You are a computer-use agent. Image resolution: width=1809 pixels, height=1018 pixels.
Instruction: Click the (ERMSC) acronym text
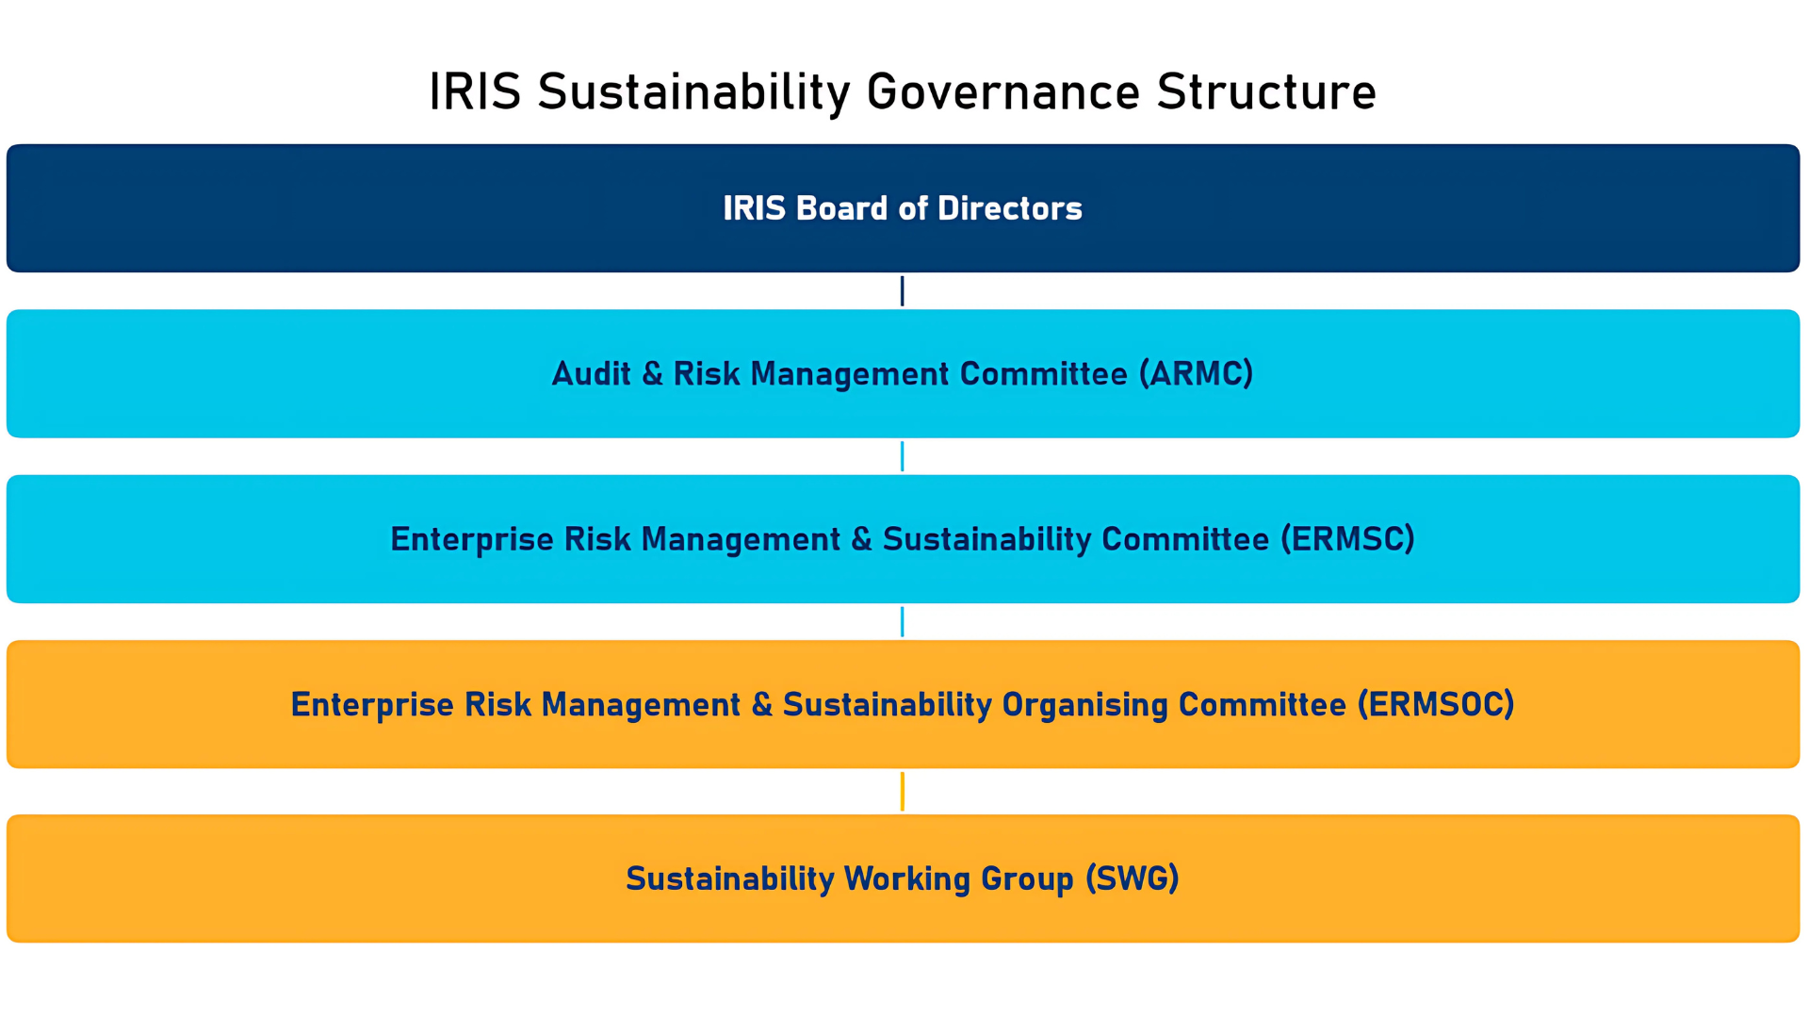click(x=1347, y=539)
